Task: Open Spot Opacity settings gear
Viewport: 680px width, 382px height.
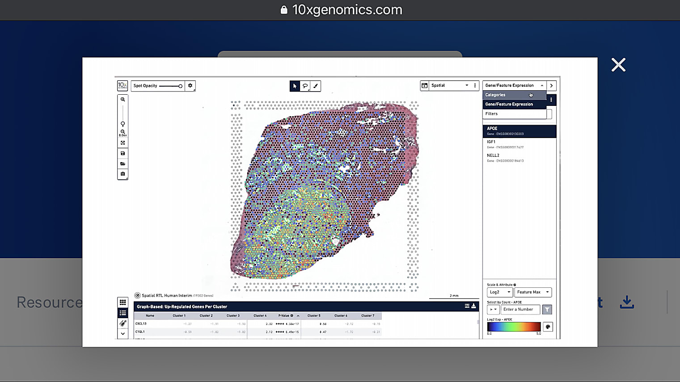Action: pos(190,86)
